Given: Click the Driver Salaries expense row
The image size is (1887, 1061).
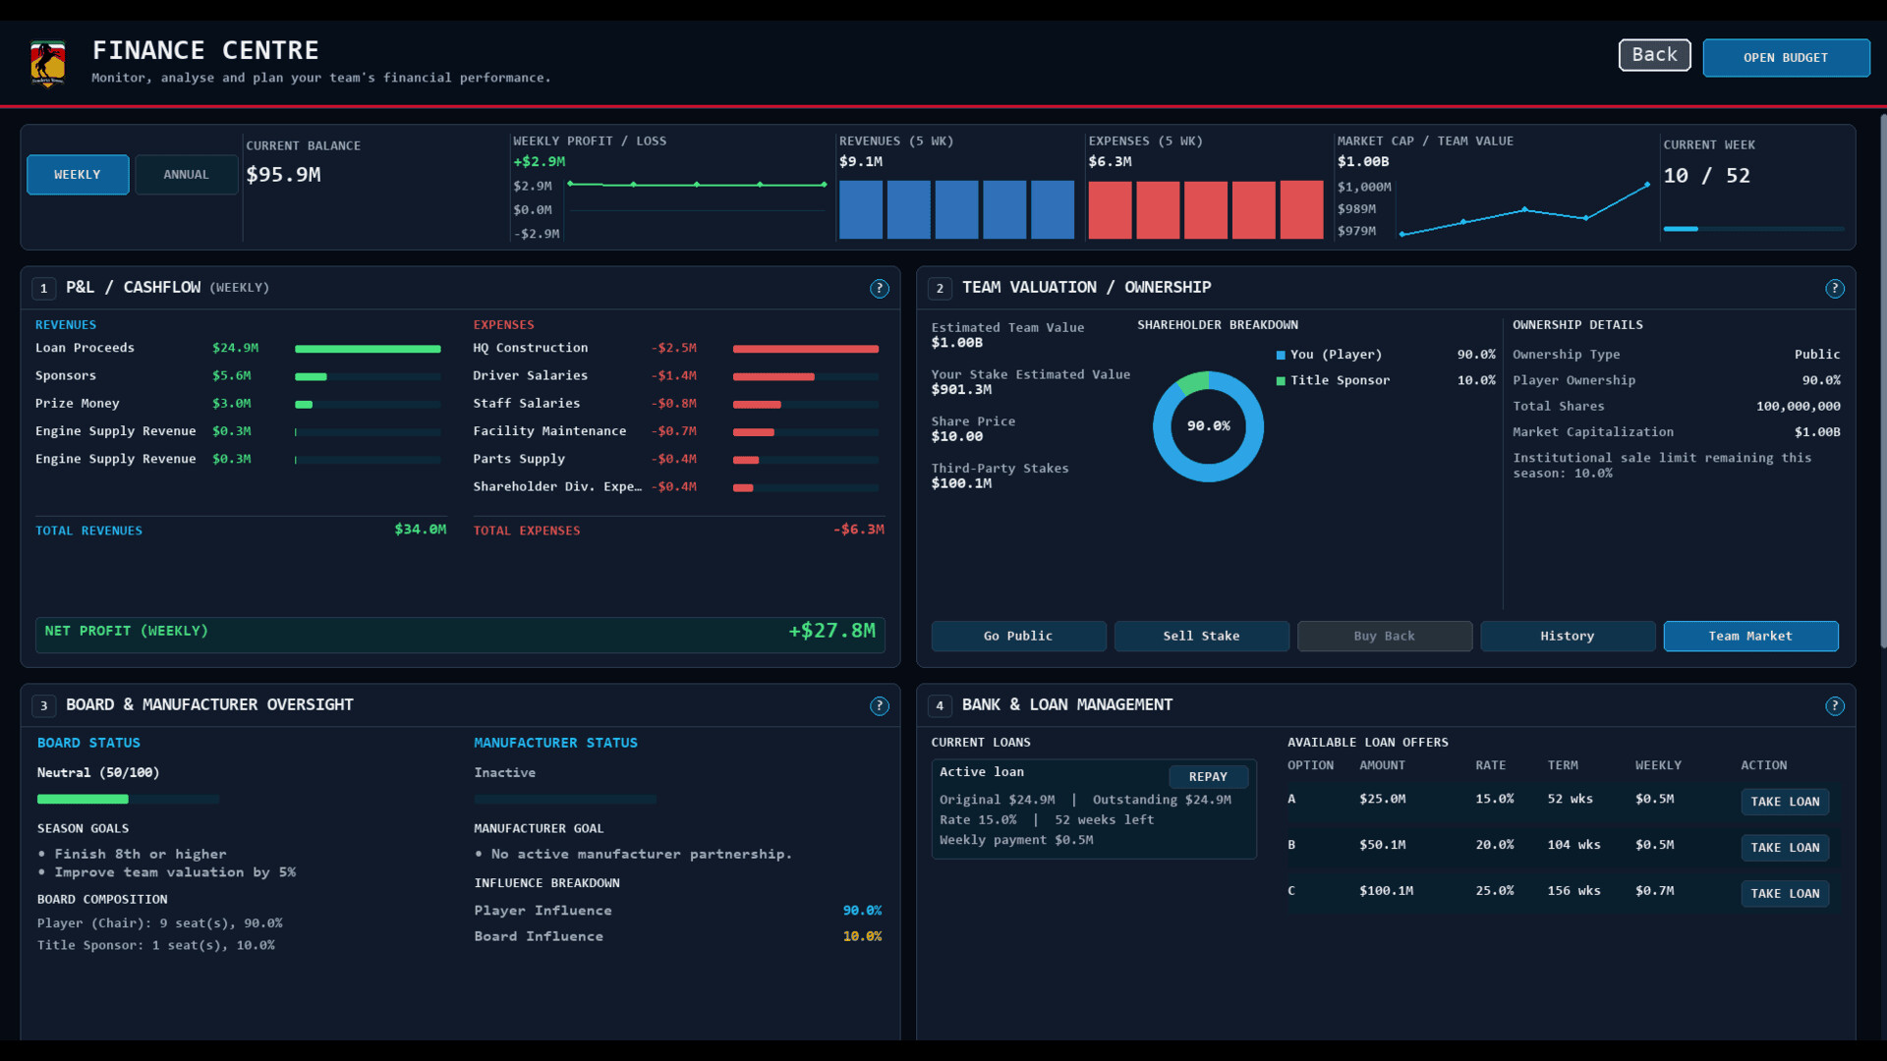Looking at the screenshot, I should (676, 376).
